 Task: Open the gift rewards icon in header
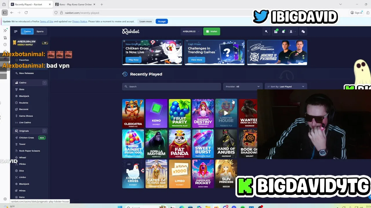point(276,31)
